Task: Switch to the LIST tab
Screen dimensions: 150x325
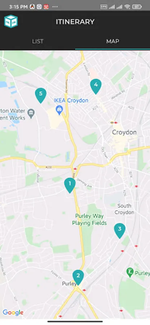Action: pyautogui.click(x=38, y=41)
